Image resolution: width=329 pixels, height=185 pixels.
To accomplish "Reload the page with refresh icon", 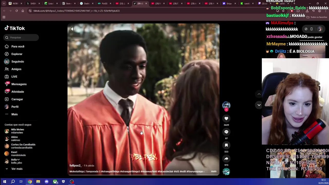I will pyautogui.click(x=16, y=11).
